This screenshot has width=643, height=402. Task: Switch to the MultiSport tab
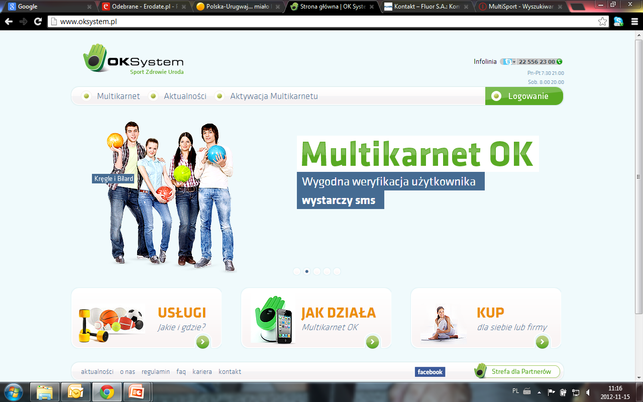[x=521, y=7]
